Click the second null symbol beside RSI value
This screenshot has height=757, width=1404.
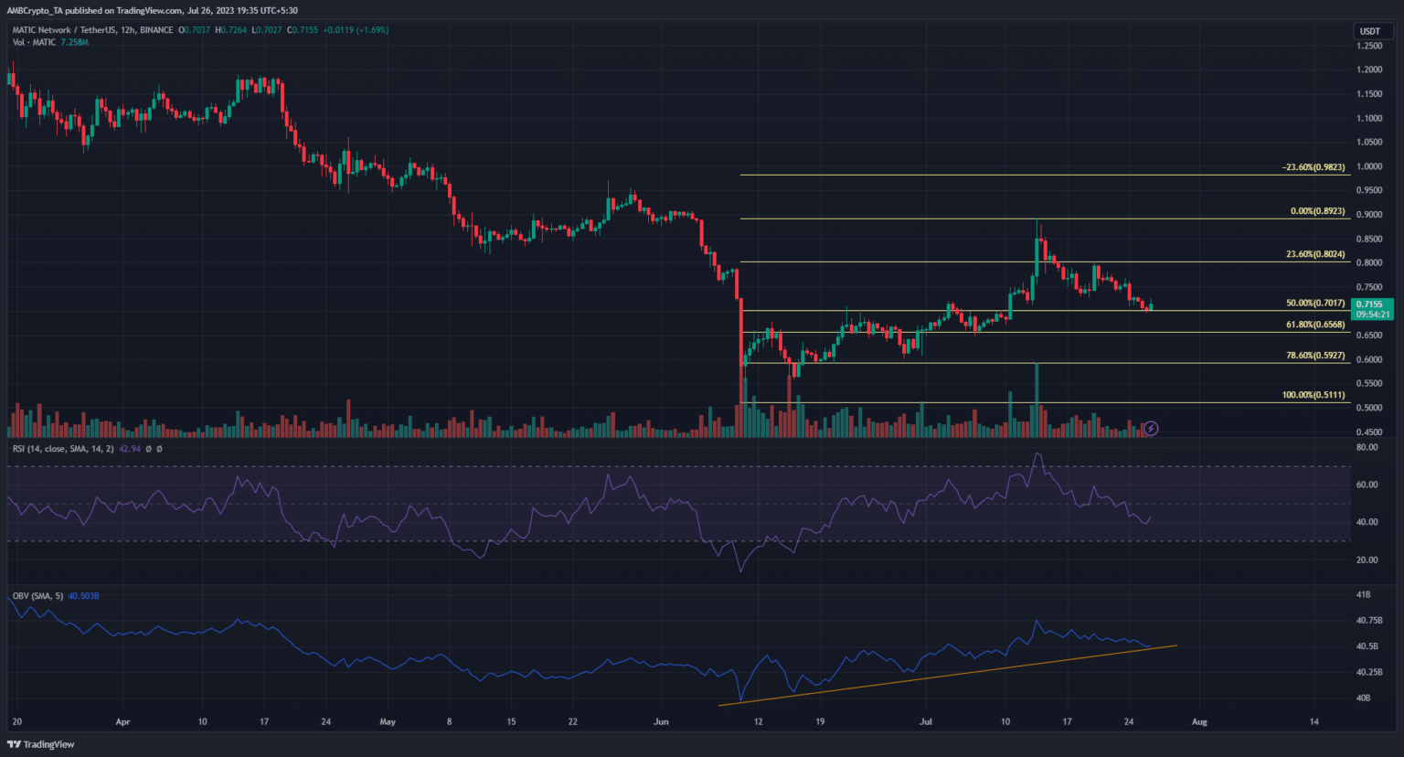click(x=160, y=449)
